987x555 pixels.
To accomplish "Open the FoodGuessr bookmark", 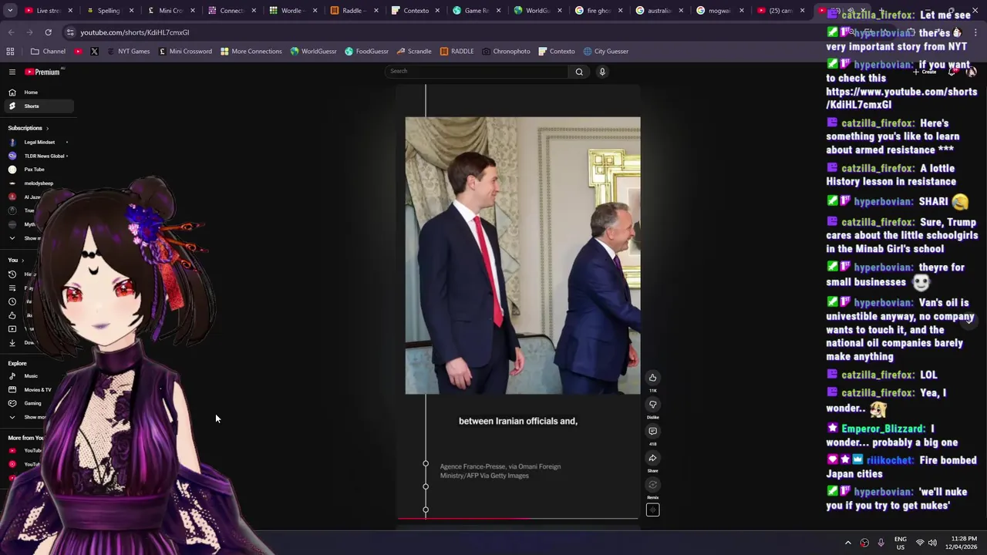I will point(366,52).
